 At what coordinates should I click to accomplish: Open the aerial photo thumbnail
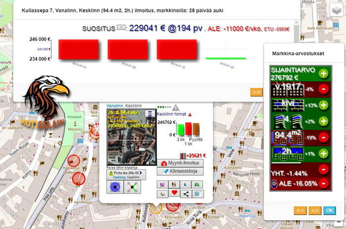pyautogui.click(x=131, y=137)
